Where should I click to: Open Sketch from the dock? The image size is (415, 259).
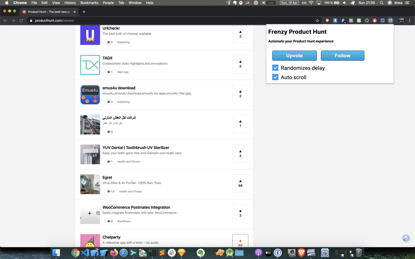pos(182,253)
